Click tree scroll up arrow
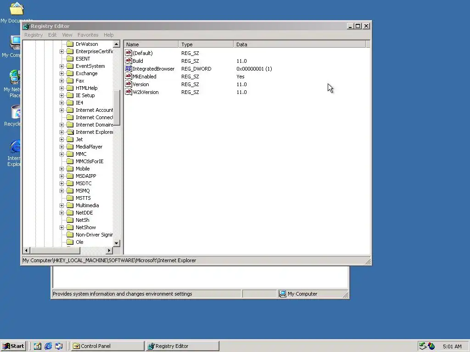The height and width of the screenshot is (352, 470). click(x=117, y=44)
